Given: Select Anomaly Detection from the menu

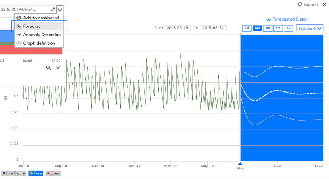Looking at the screenshot, I should 42,35.
